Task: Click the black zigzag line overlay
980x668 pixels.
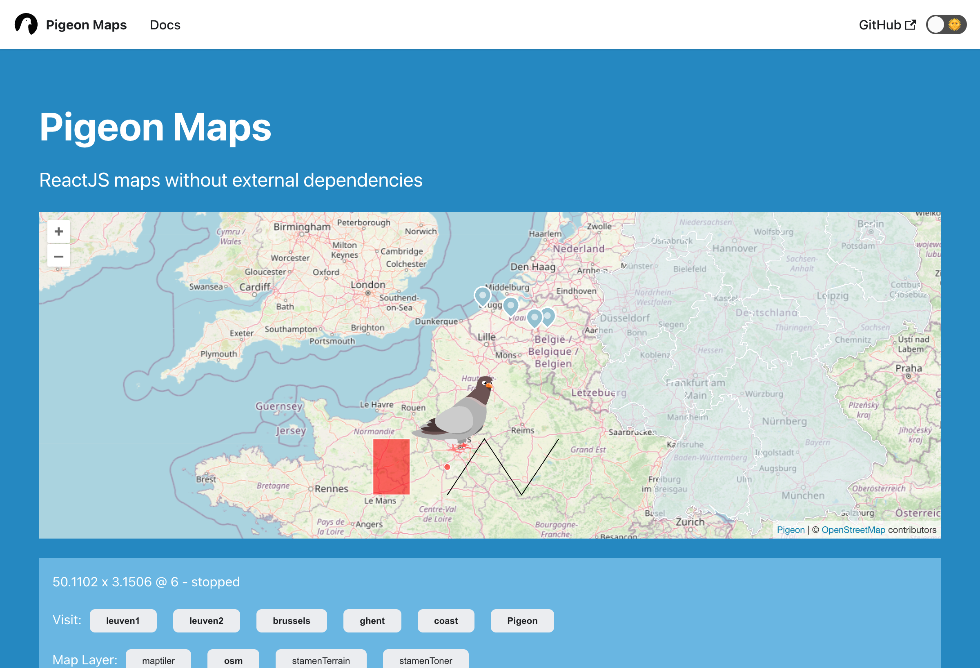Action: pos(503,467)
